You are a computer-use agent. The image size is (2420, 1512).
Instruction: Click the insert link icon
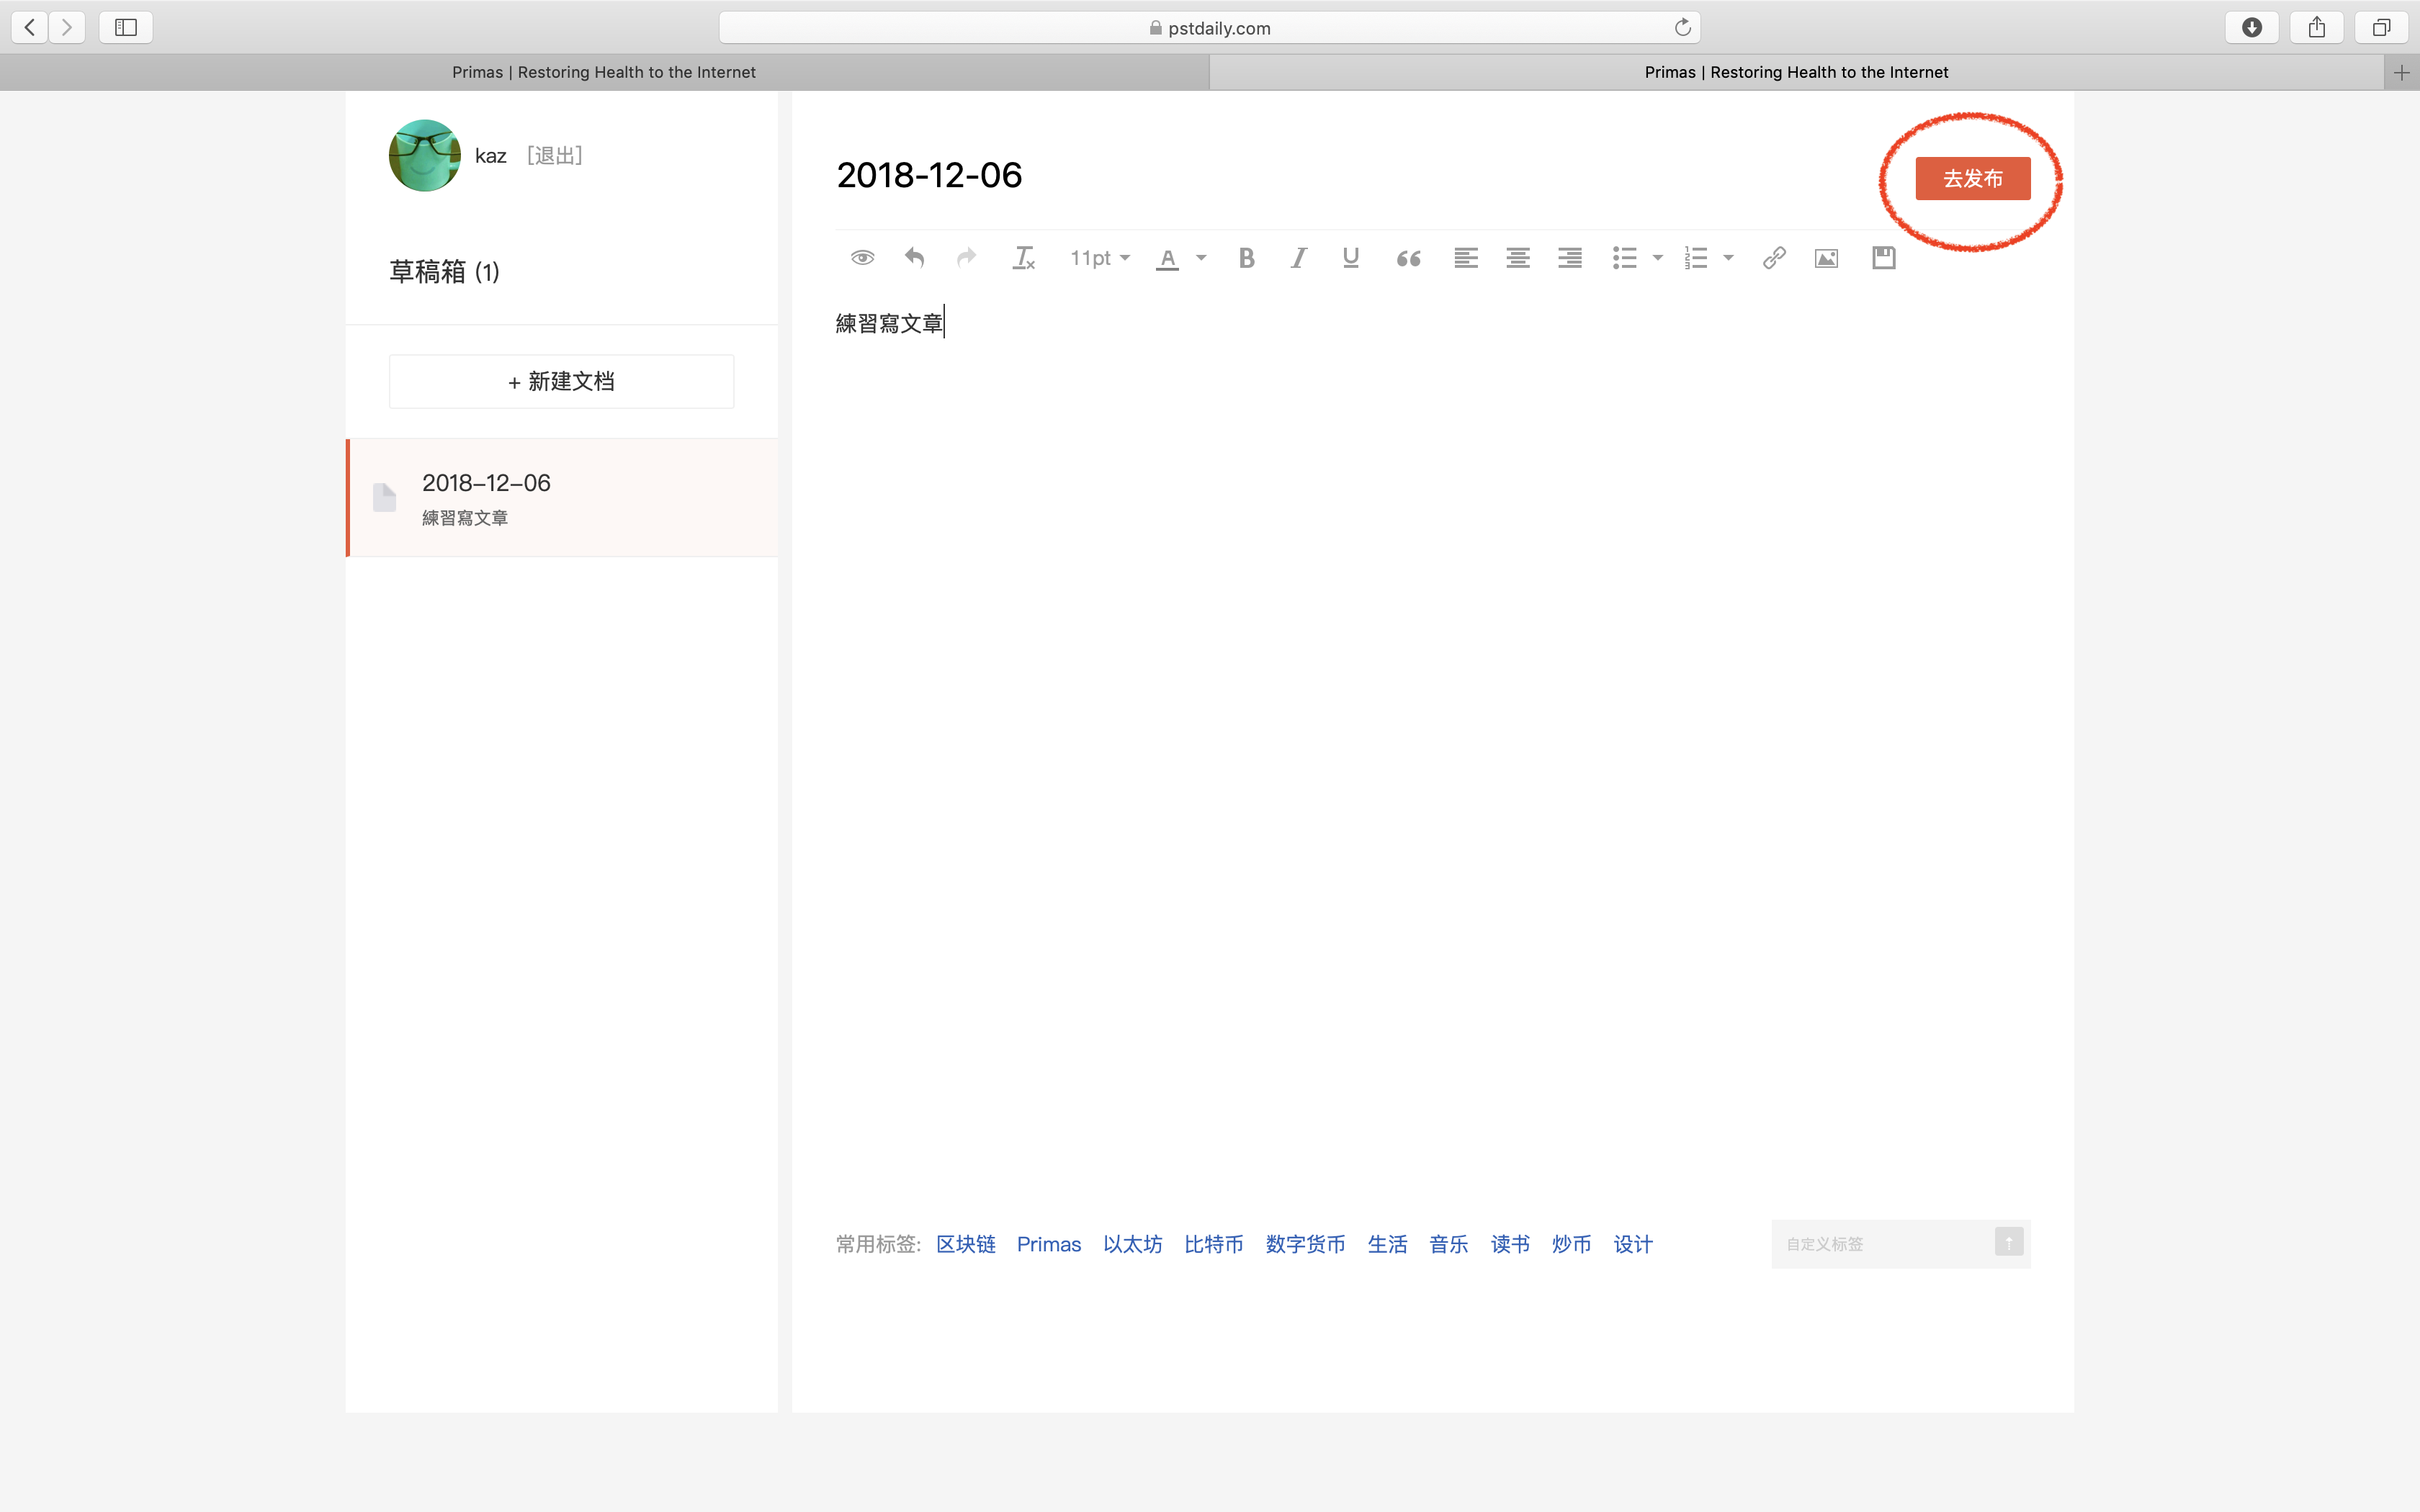pos(1774,258)
